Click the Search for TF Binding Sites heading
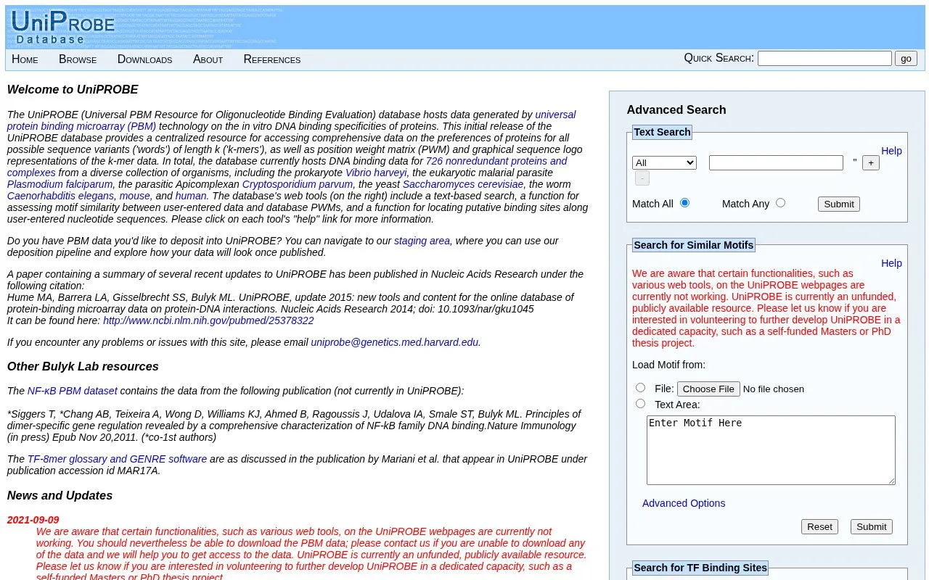 pos(700,568)
